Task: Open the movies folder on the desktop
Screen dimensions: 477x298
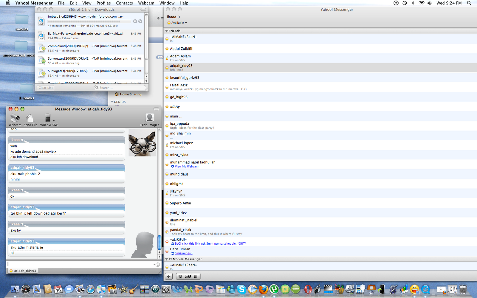Action: coord(22,22)
